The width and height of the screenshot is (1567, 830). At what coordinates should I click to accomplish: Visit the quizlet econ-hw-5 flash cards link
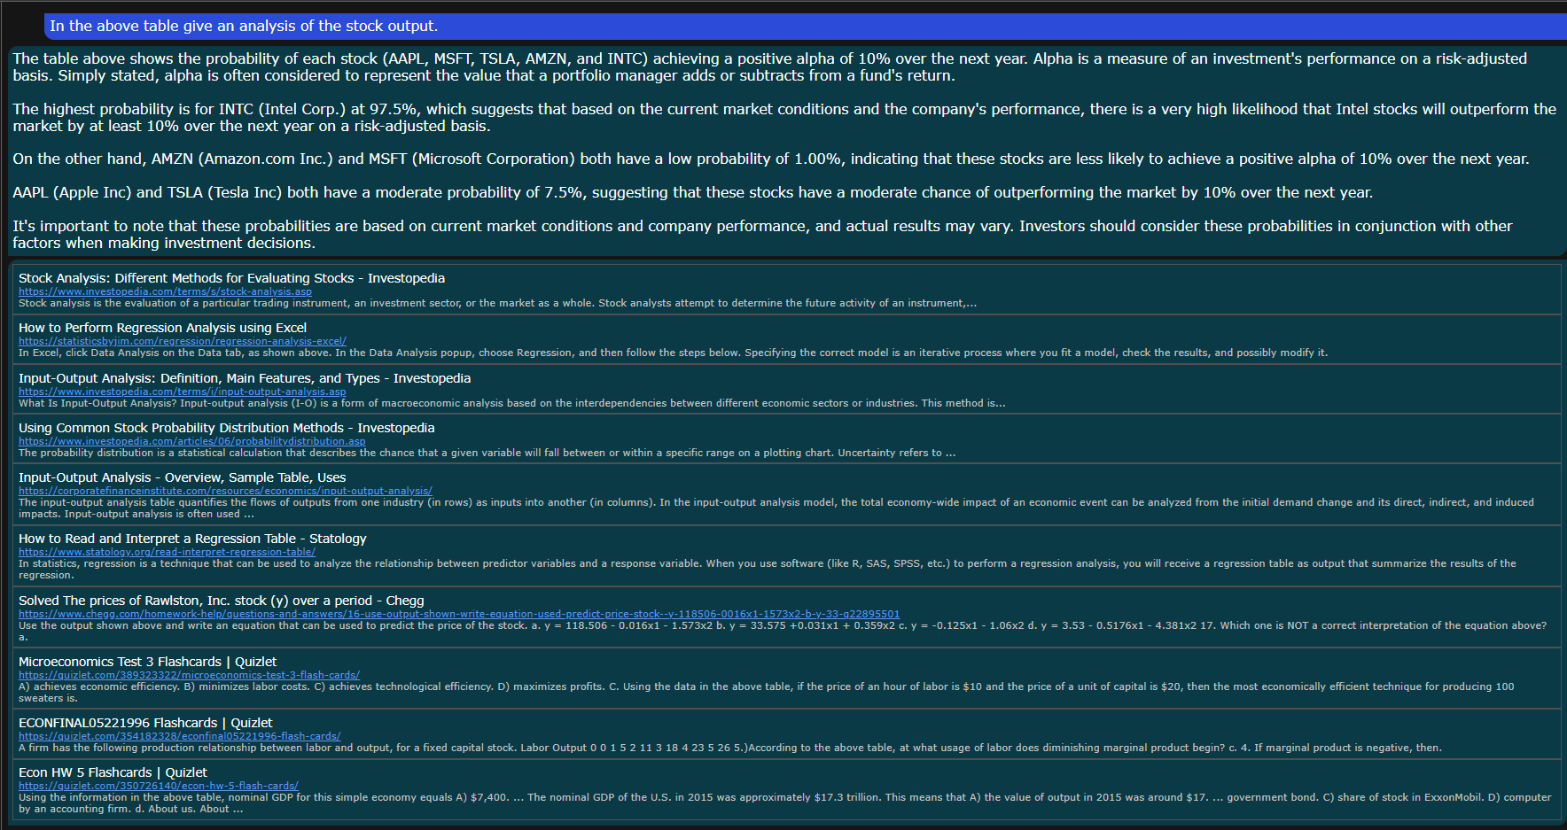(158, 786)
